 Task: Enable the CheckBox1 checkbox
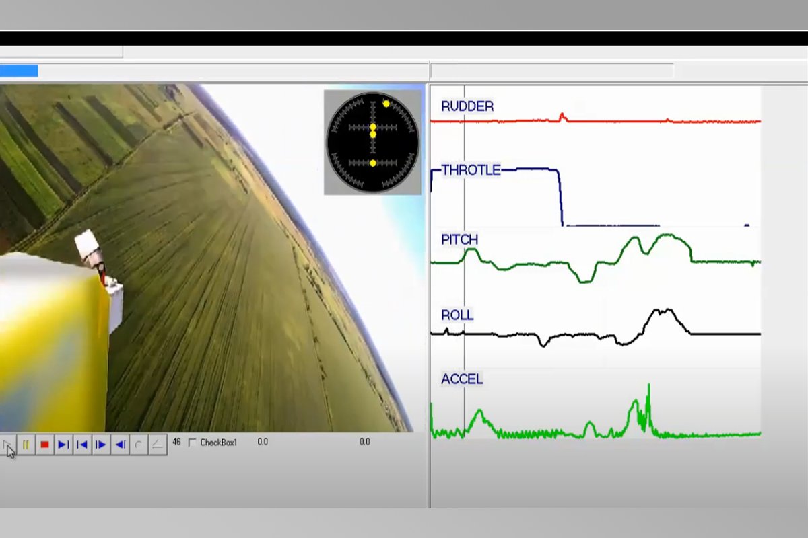click(193, 443)
